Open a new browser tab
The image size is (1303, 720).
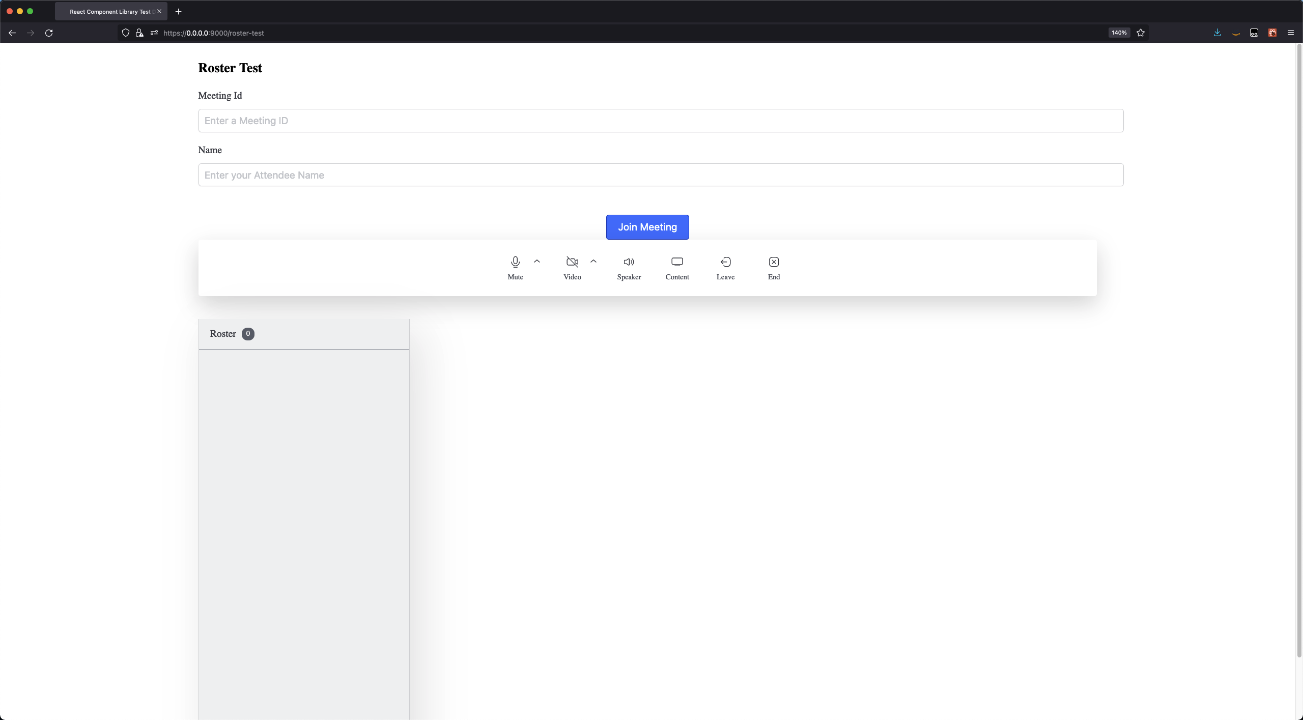coord(178,11)
